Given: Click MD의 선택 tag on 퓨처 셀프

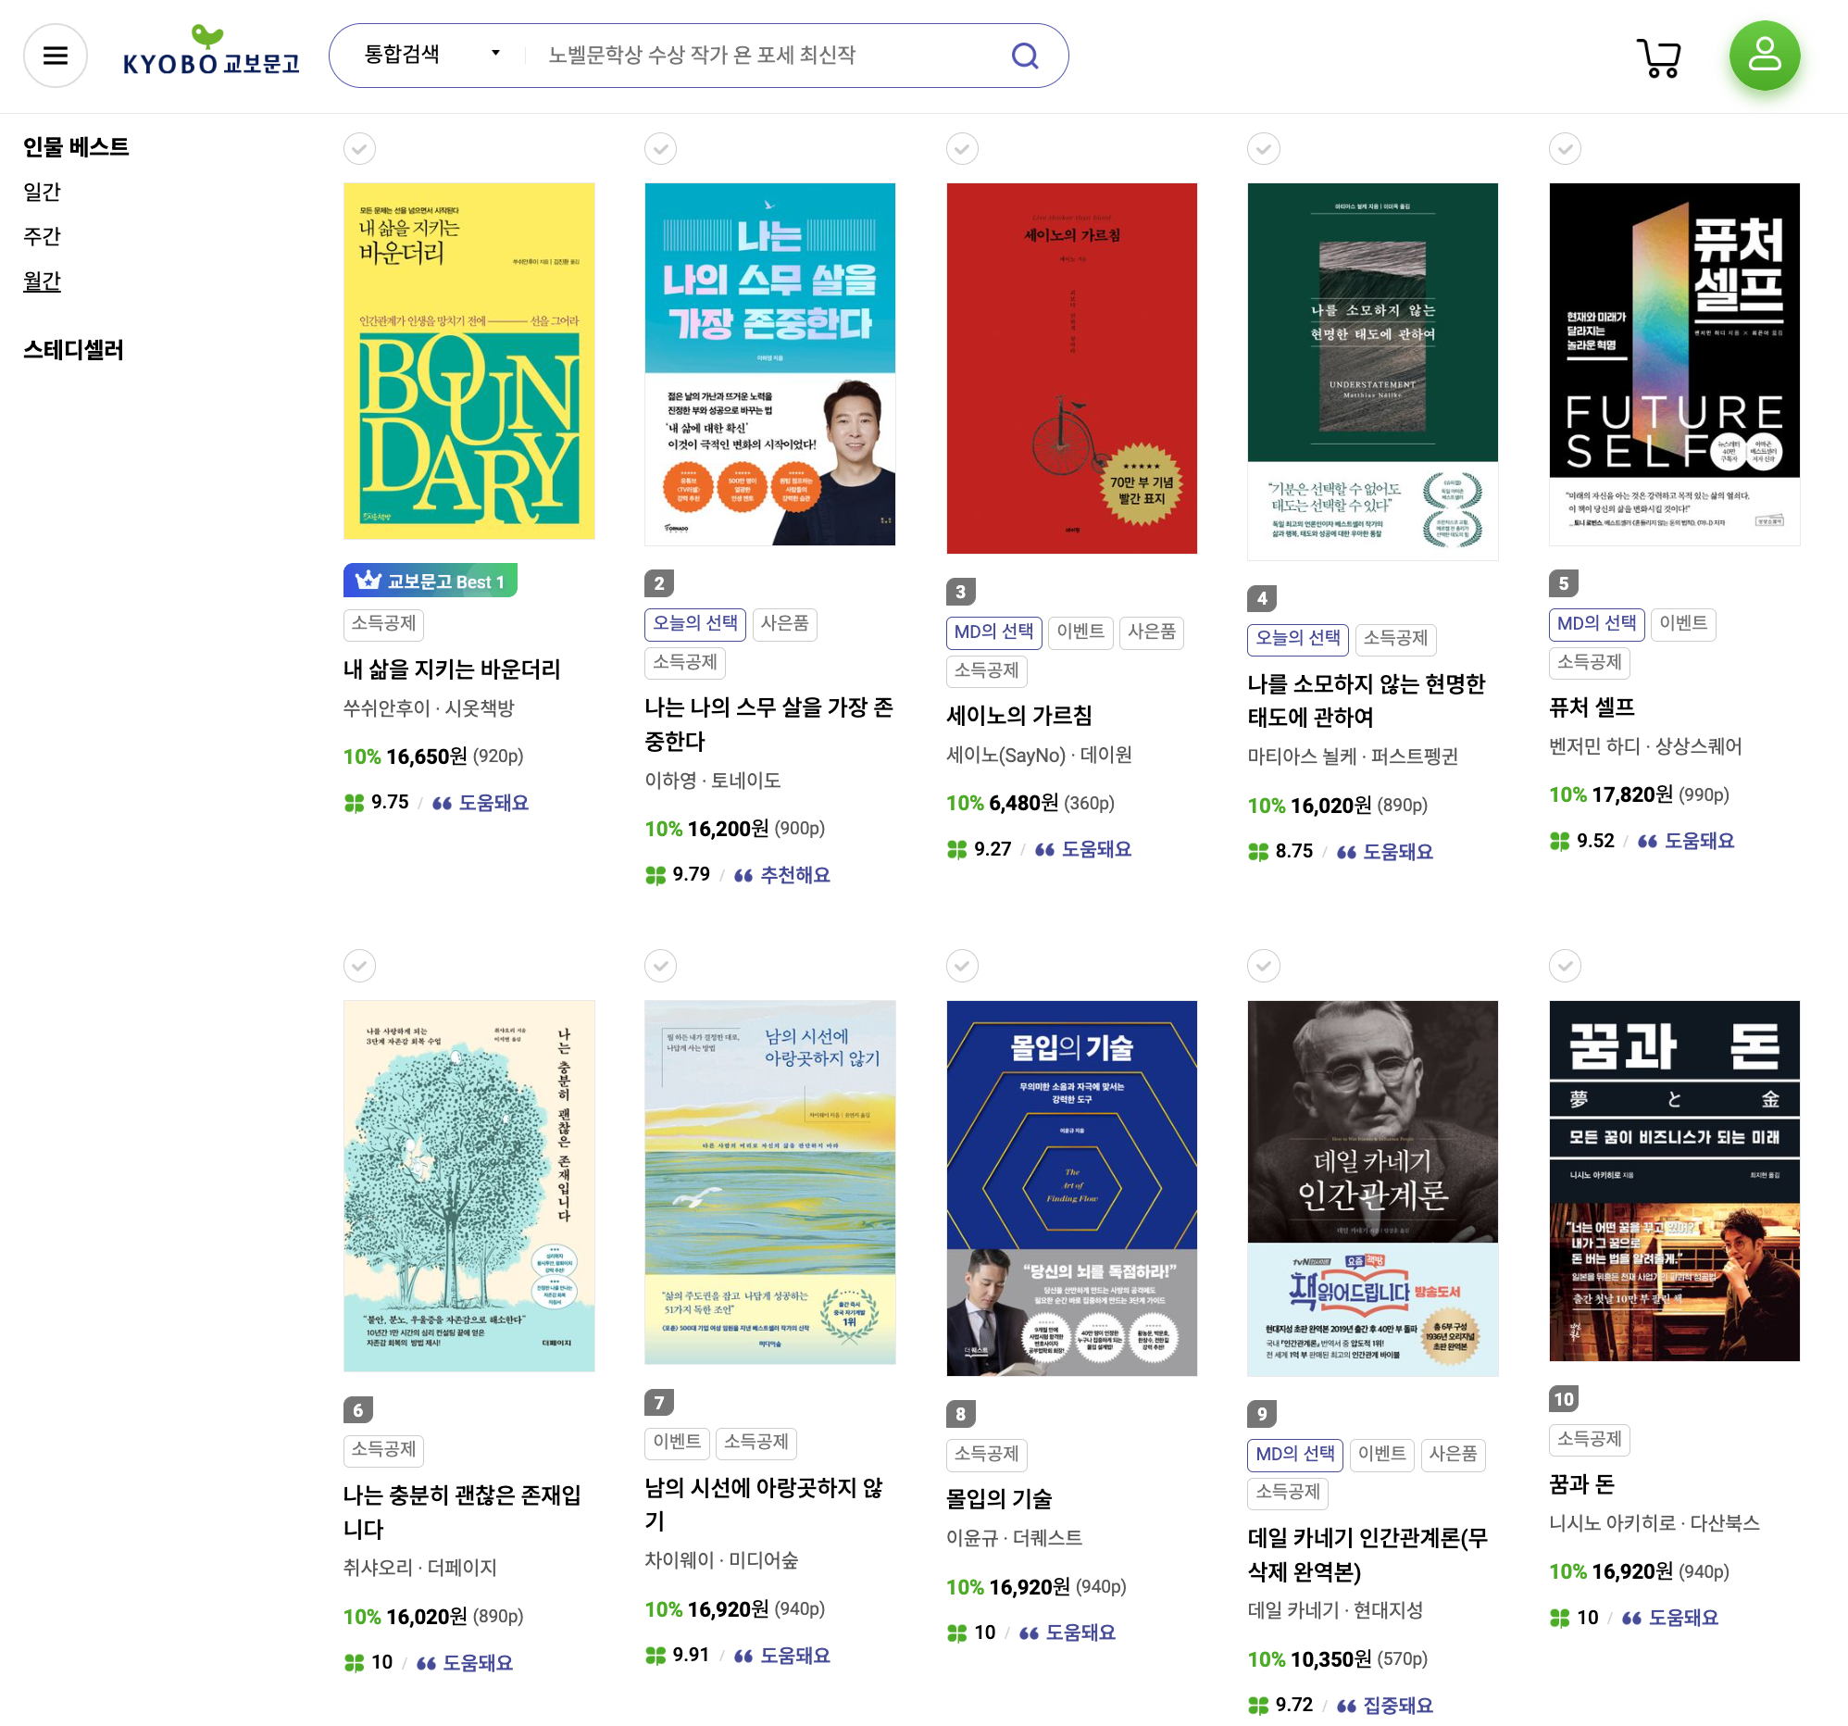Looking at the screenshot, I should click(1596, 623).
